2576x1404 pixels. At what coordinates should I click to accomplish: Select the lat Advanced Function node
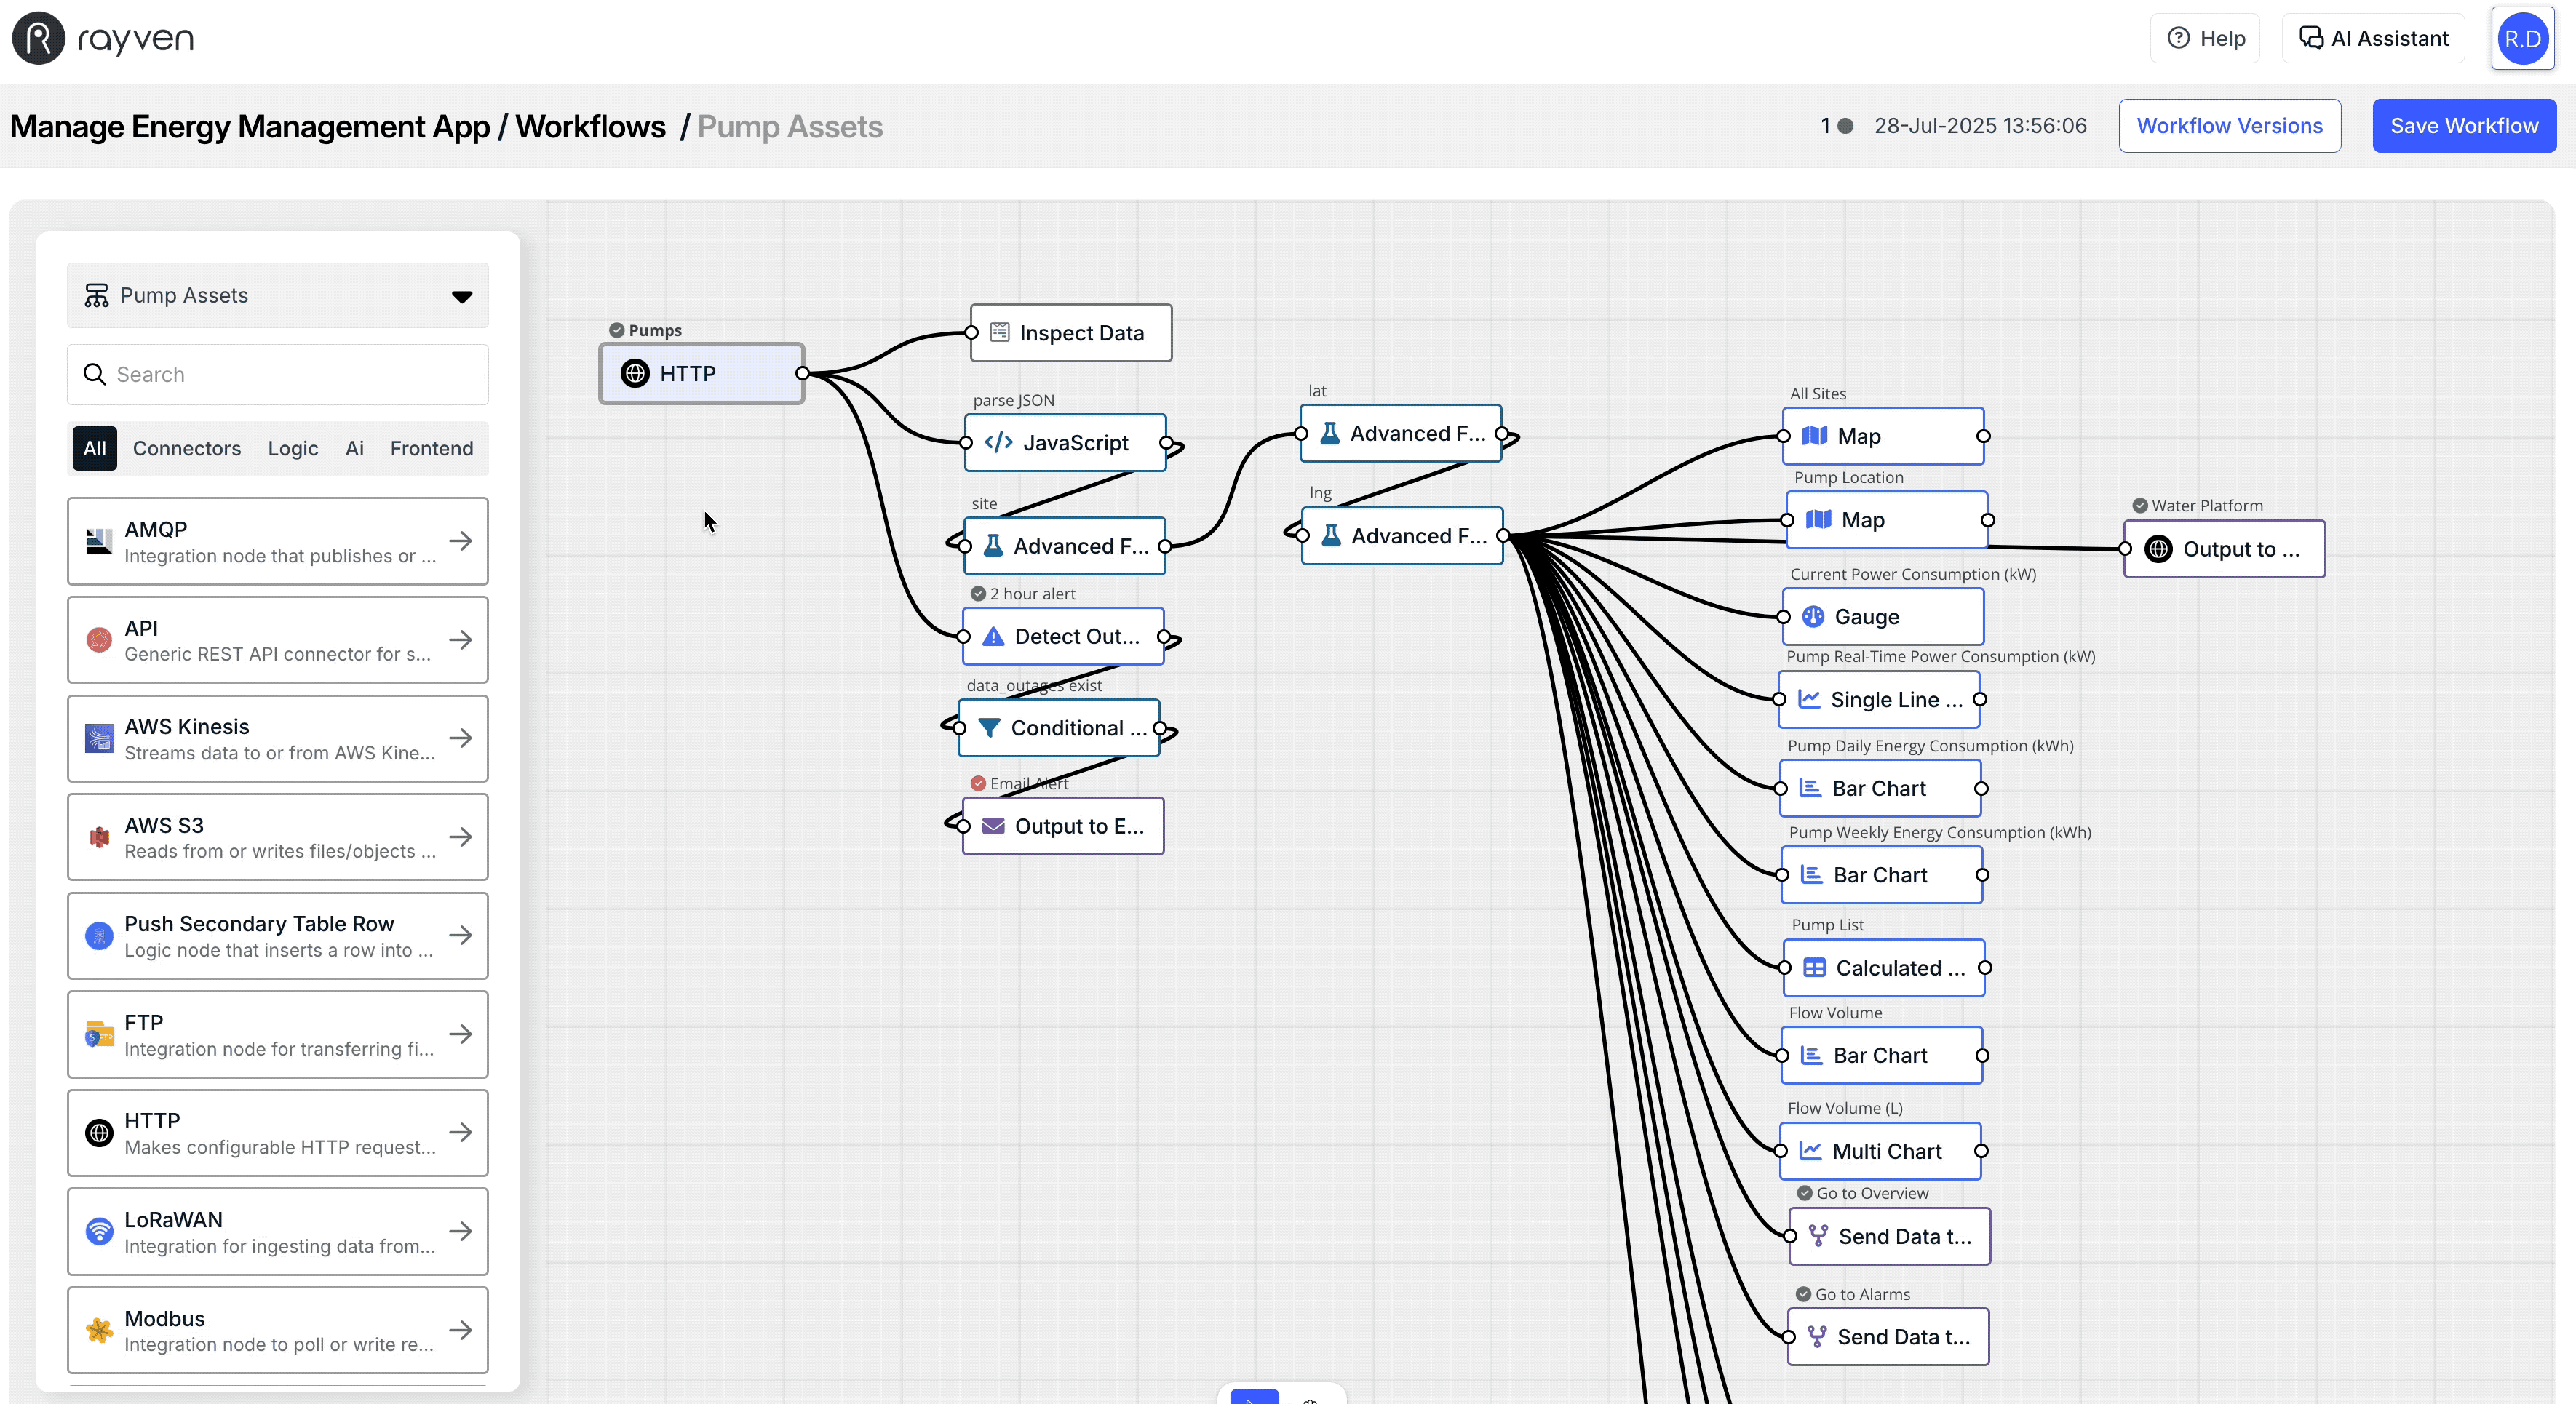(x=1401, y=433)
